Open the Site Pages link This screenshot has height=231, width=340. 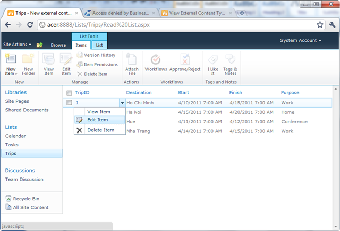coord(17,101)
